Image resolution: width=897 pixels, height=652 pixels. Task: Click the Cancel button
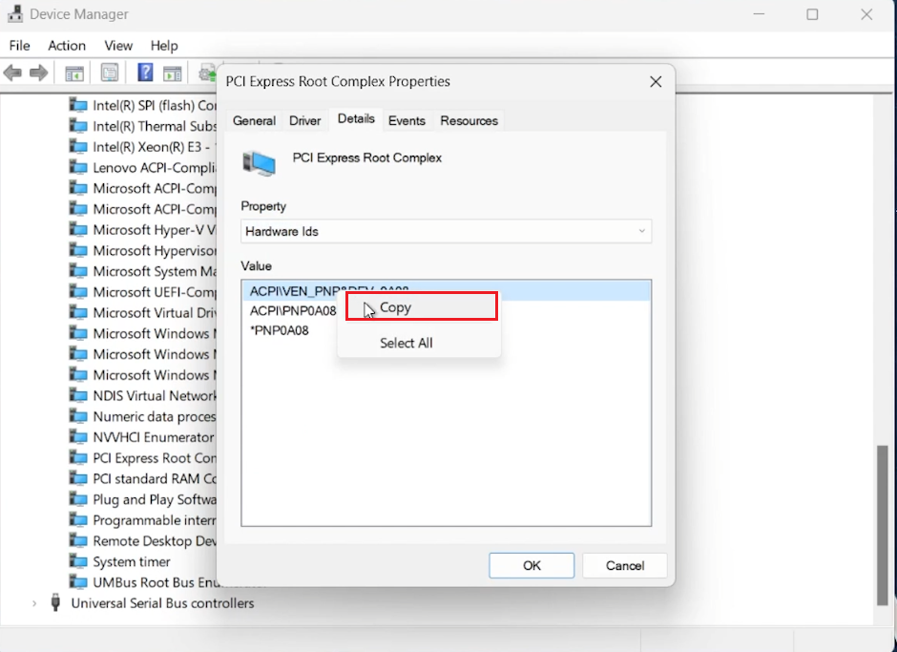(x=624, y=565)
